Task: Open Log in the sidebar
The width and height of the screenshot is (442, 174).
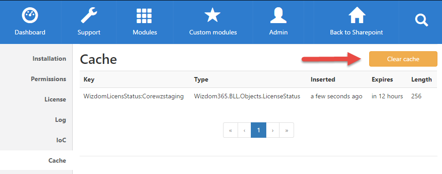Action: click(x=61, y=120)
